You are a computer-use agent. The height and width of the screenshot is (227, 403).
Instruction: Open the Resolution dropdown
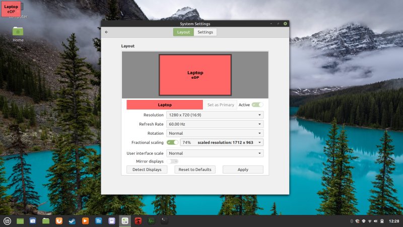pyautogui.click(x=215, y=115)
